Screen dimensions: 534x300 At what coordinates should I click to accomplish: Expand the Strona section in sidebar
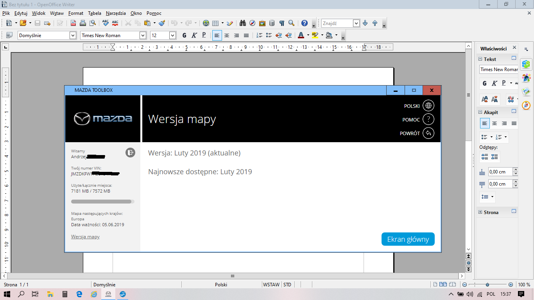click(x=480, y=212)
